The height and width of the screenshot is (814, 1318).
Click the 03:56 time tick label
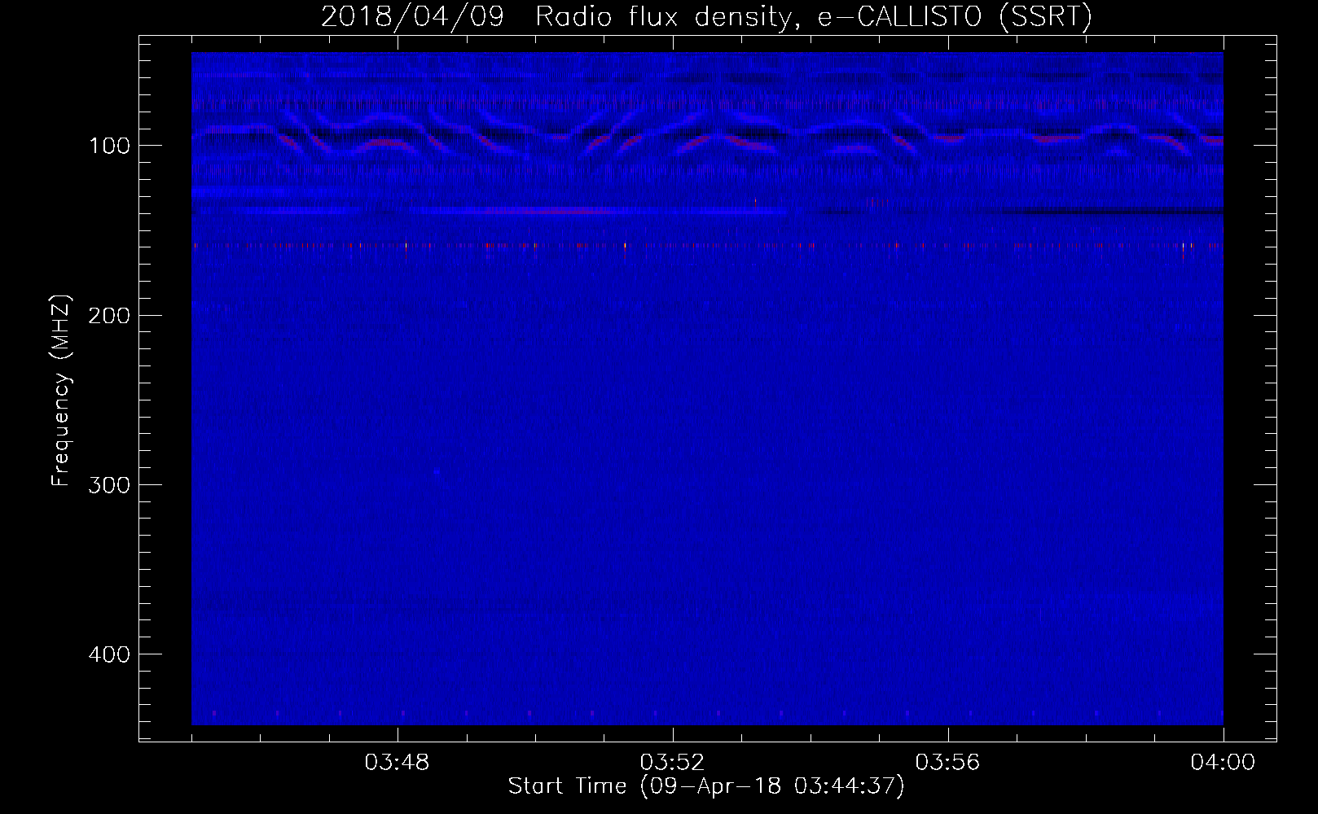coord(947,763)
